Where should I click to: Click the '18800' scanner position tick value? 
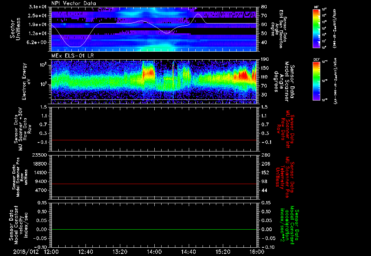tap(39, 164)
